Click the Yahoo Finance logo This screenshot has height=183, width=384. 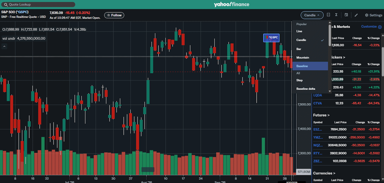[x=231, y=4]
